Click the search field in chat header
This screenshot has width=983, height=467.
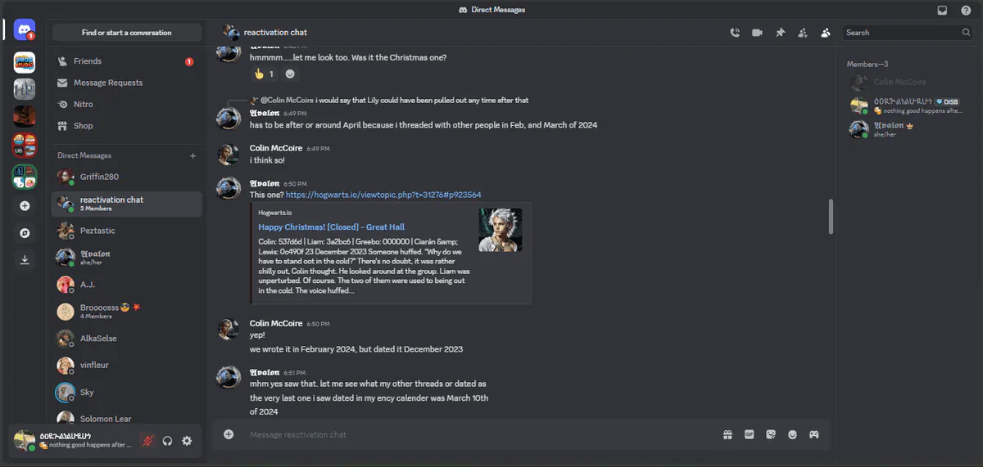click(x=908, y=33)
